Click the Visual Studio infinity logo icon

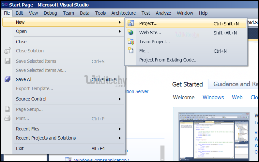[x=5, y=5]
